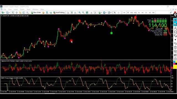Viewport: 177px width, 99px height.
Task: Toggle Auto Scroll chart icon
Action: 92,13
